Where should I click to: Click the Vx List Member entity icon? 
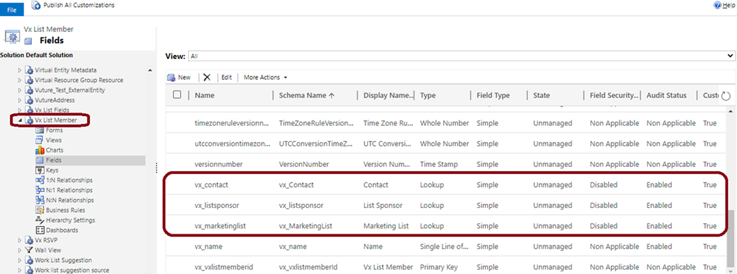(30, 120)
